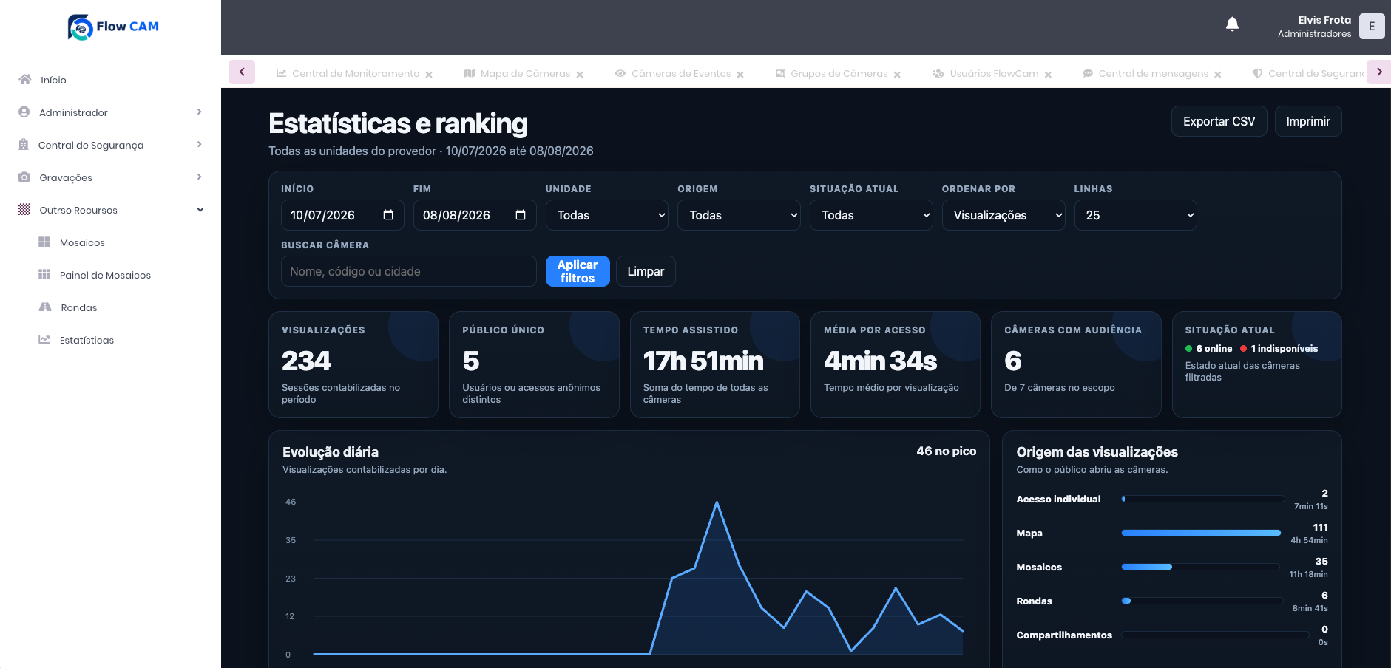The height and width of the screenshot is (668, 1391).
Task: Click the Fim date field
Action: (x=475, y=215)
